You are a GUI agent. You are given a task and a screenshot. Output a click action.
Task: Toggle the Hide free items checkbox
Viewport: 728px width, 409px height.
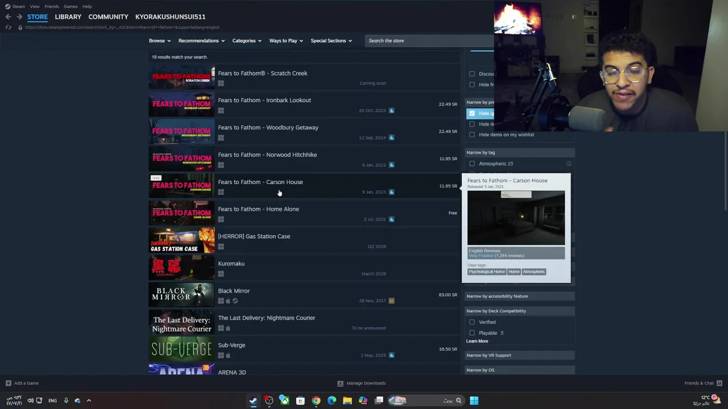pos(472,85)
